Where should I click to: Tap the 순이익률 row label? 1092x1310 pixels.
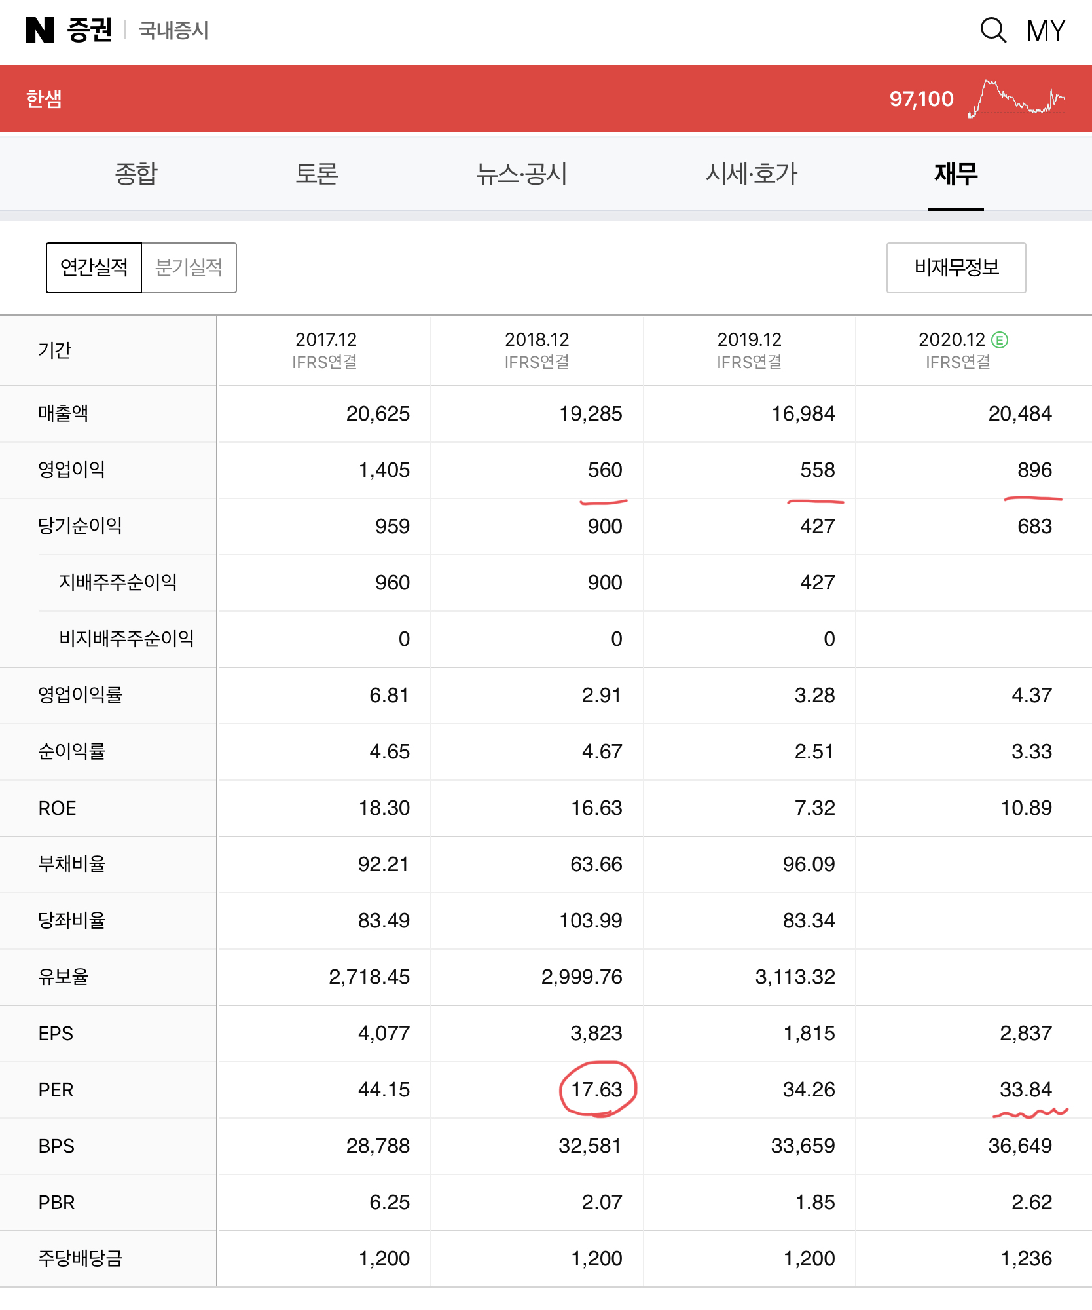pos(72,751)
